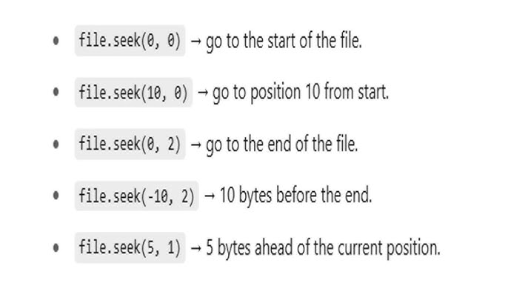Click the text '10 bytes before the end'
Image resolution: width=508 pixels, height=286 pixels.
[295, 196]
